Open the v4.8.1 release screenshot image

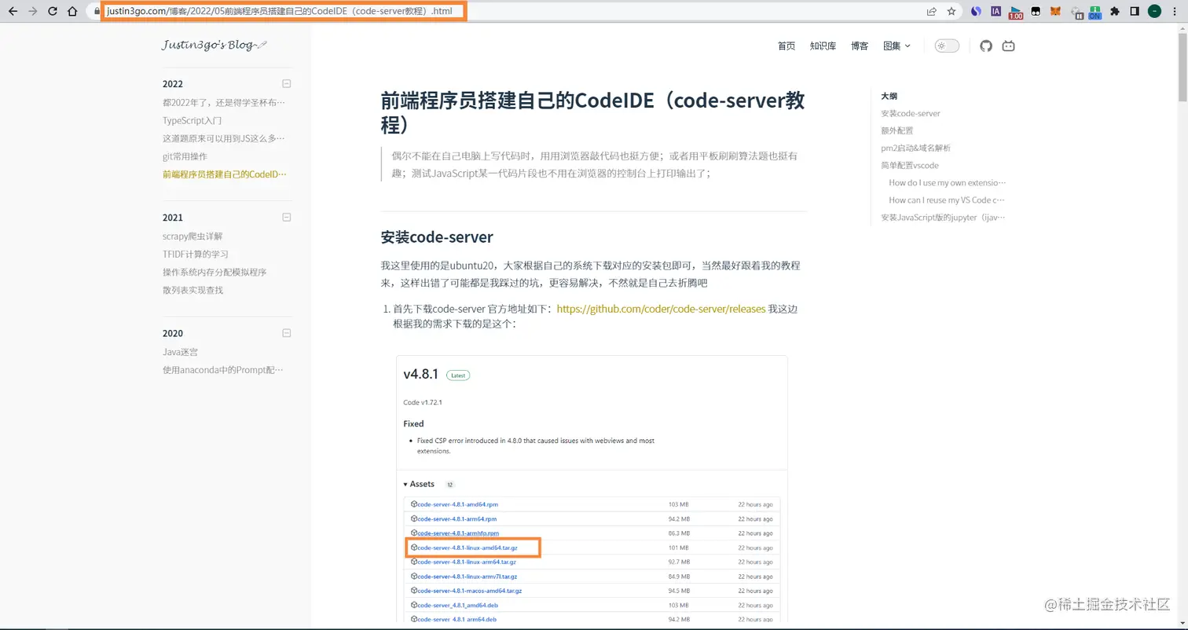pyautogui.click(x=592, y=489)
